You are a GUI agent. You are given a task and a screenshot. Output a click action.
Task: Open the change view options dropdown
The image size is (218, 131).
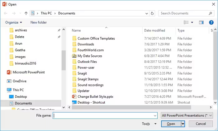192,22
